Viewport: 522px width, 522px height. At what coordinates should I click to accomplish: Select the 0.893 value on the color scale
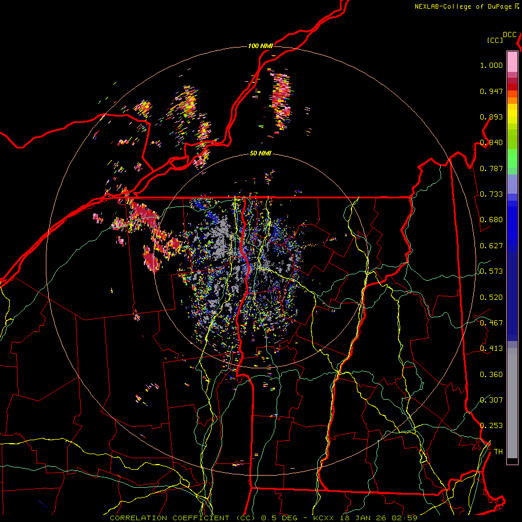[491, 117]
